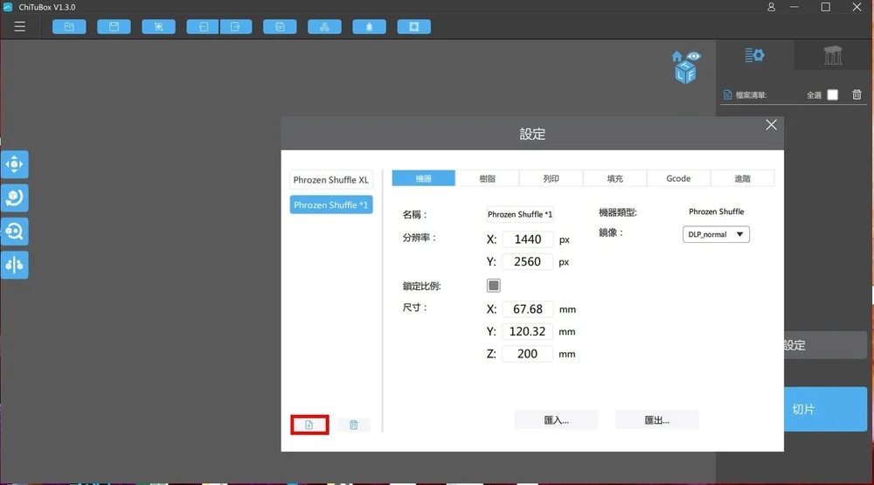Image resolution: width=874 pixels, height=485 pixels.
Task: Click the resin bottle hollow icon
Action: (x=369, y=27)
